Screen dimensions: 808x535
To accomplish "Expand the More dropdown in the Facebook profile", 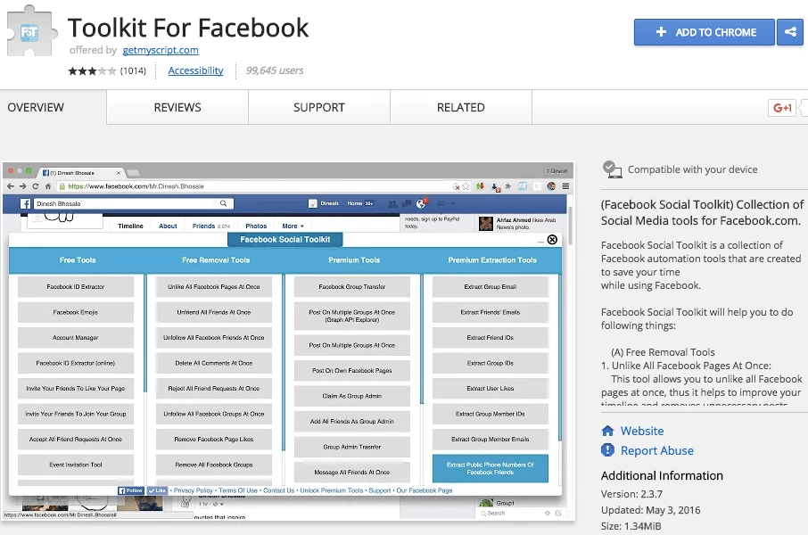I will (293, 226).
